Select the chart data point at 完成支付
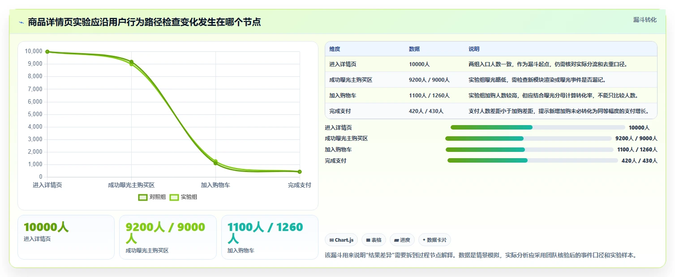The image size is (675, 277). [x=300, y=172]
